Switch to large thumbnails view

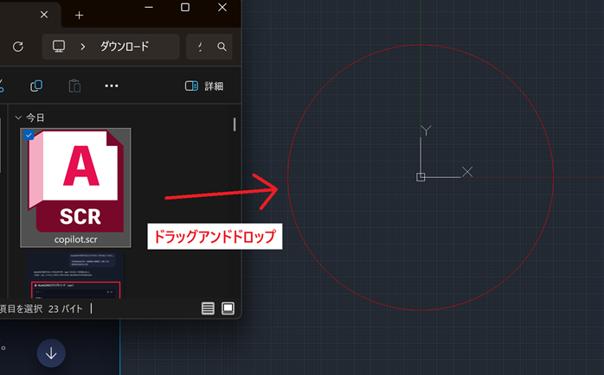point(228,308)
